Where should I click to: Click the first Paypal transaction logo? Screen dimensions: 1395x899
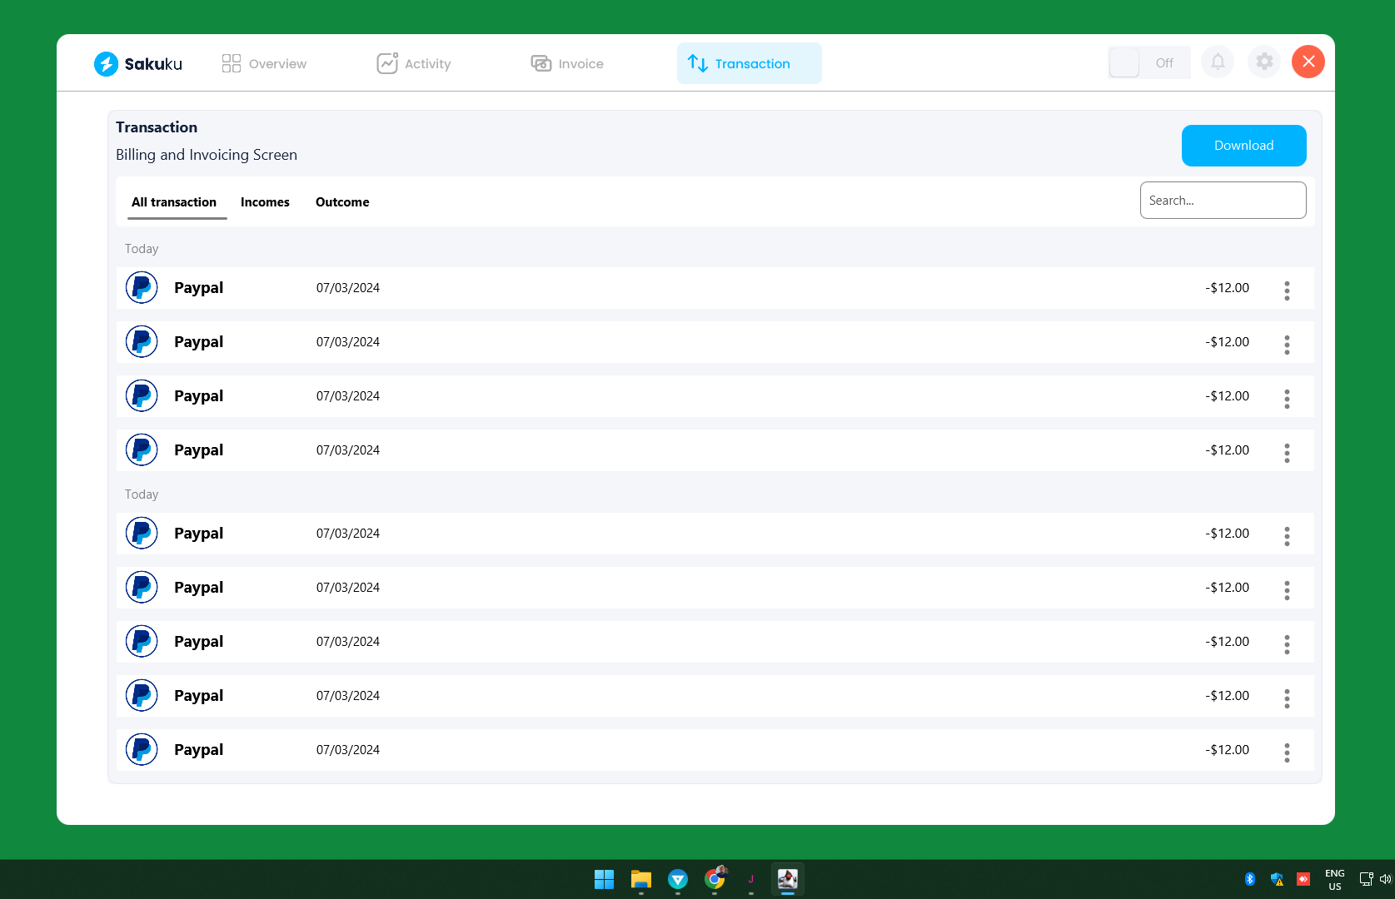142,287
